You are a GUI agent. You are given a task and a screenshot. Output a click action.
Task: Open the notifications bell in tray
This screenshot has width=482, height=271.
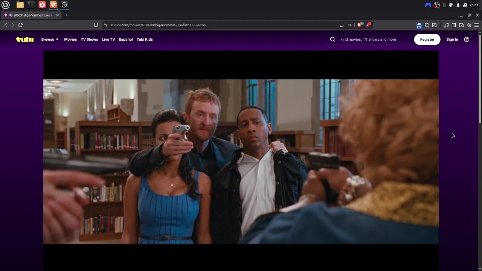[458, 5]
